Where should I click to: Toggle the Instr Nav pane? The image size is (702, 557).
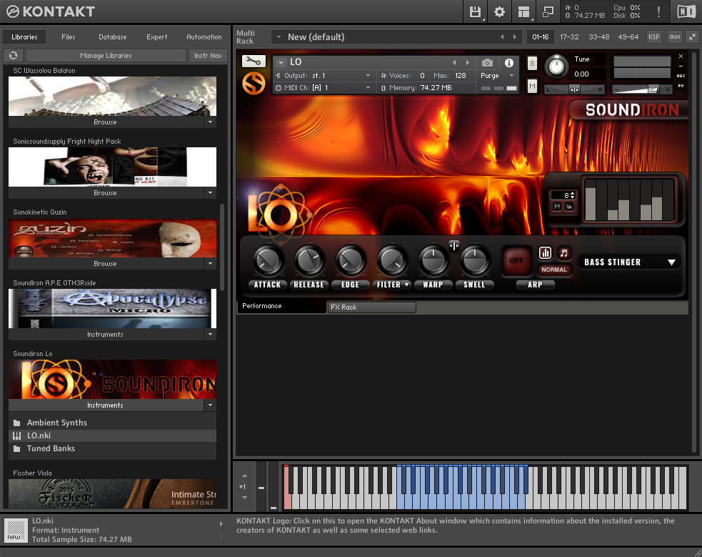(208, 55)
